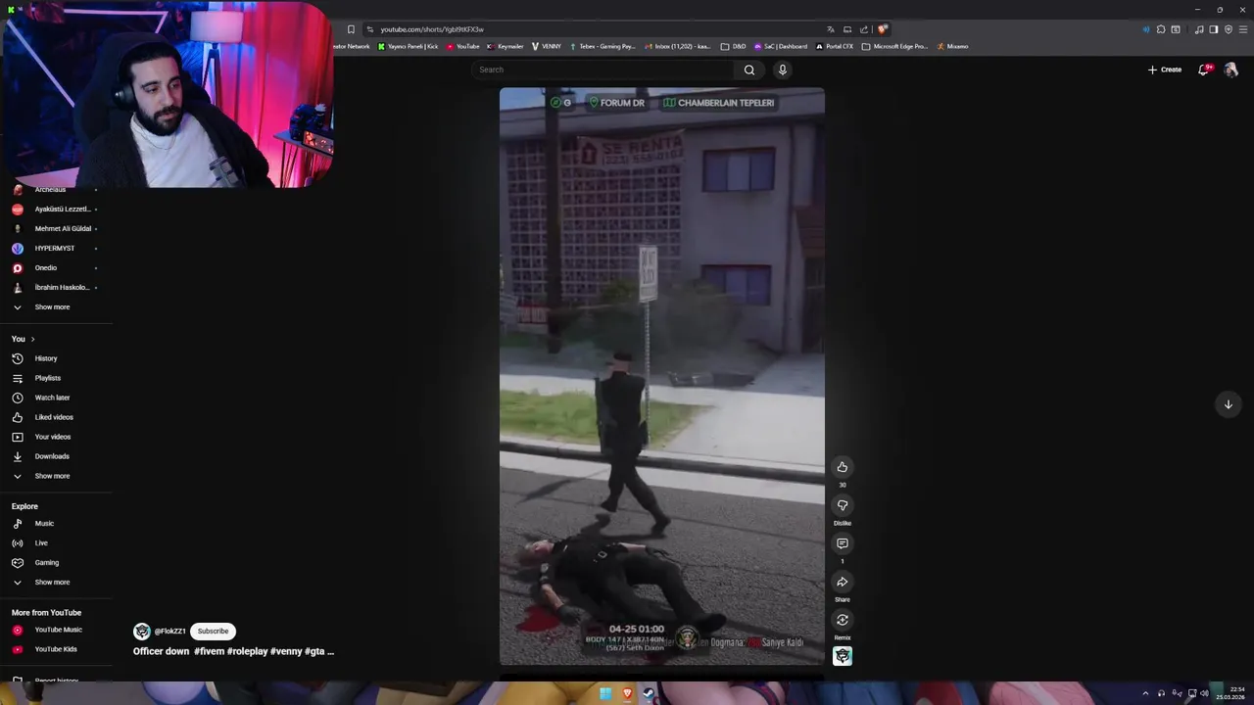
Task: Open the SaC | Dashboard bookmark
Action: (x=781, y=46)
